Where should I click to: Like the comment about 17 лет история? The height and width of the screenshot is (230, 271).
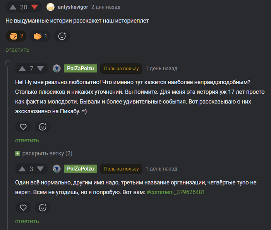[x=23, y=126]
